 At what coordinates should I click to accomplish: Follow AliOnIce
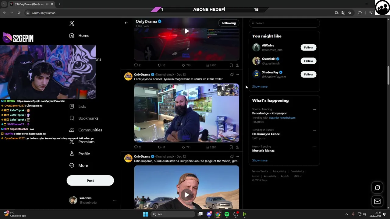pos(308,47)
